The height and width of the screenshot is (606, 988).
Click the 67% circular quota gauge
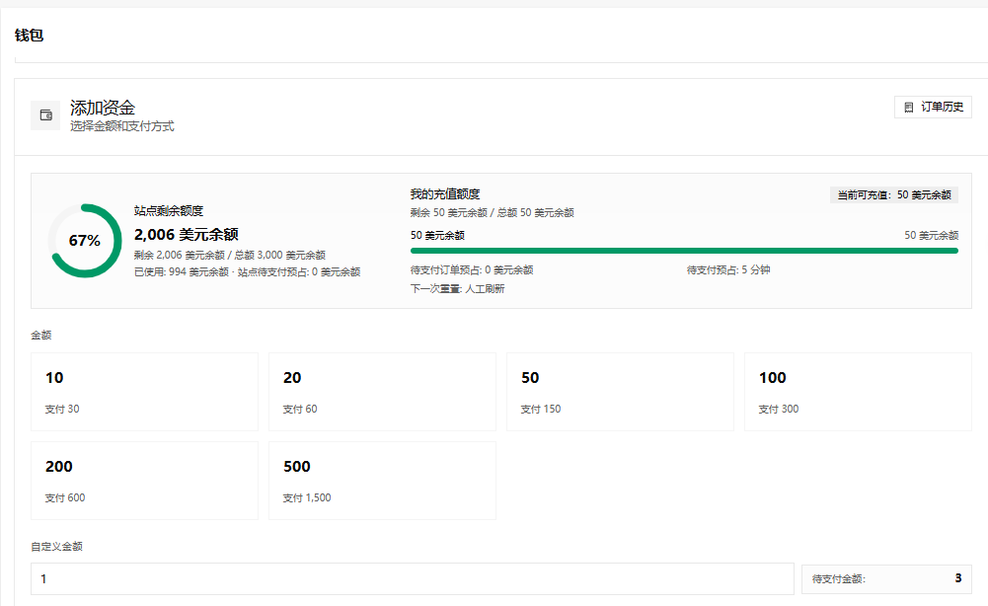[x=85, y=241]
